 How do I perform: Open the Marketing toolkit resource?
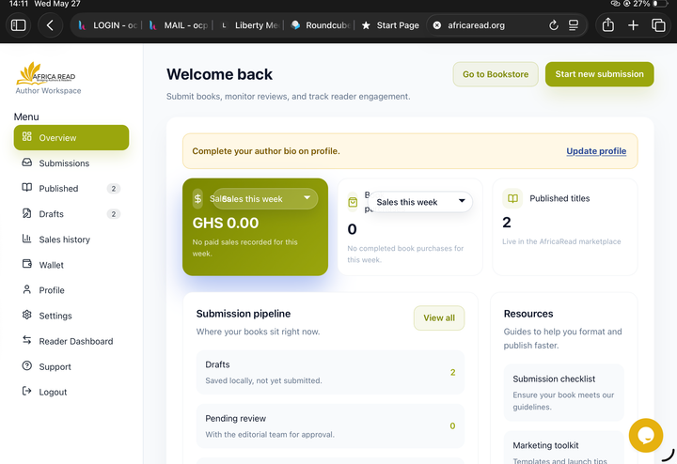click(563, 448)
